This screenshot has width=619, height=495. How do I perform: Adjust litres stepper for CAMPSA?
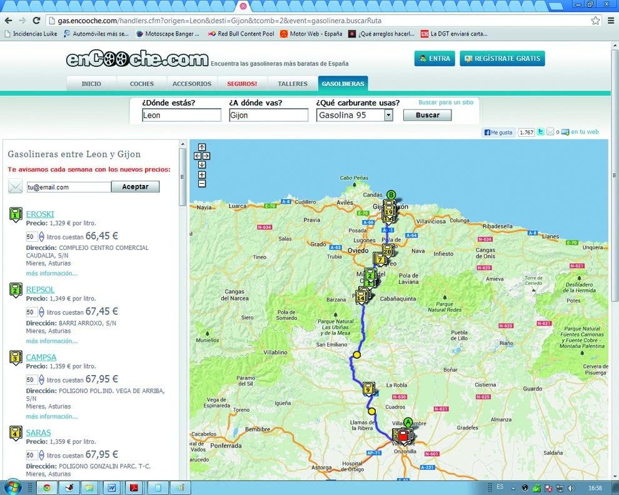(x=41, y=380)
